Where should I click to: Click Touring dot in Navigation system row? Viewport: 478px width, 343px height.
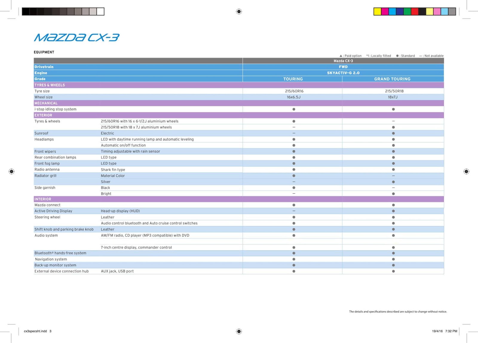294,259
